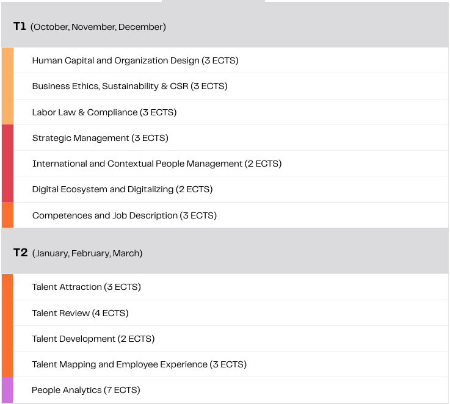This screenshot has height=404, width=450.
Task: Select Business Ethics, Sustainability & CSR row
Action: pos(129,86)
